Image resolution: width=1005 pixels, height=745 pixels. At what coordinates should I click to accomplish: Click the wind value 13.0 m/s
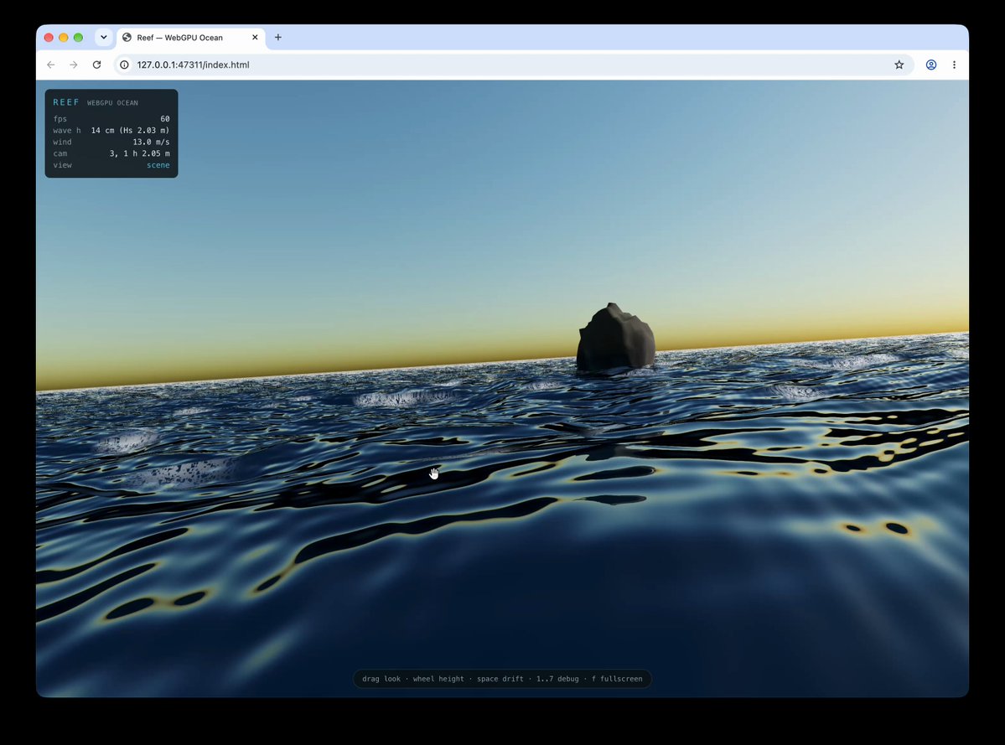151,142
